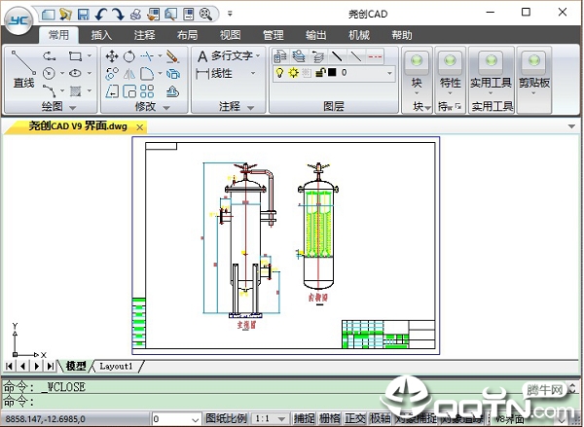The width and height of the screenshot is (584, 427).
Task: Undo the last action
Action: pos(100,15)
